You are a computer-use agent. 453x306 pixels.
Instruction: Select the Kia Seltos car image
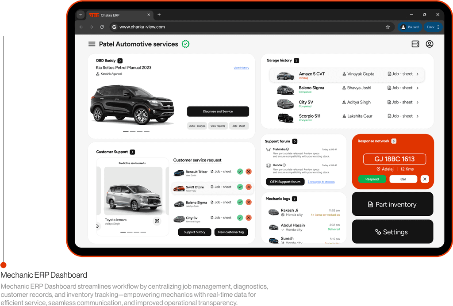tap(132, 105)
